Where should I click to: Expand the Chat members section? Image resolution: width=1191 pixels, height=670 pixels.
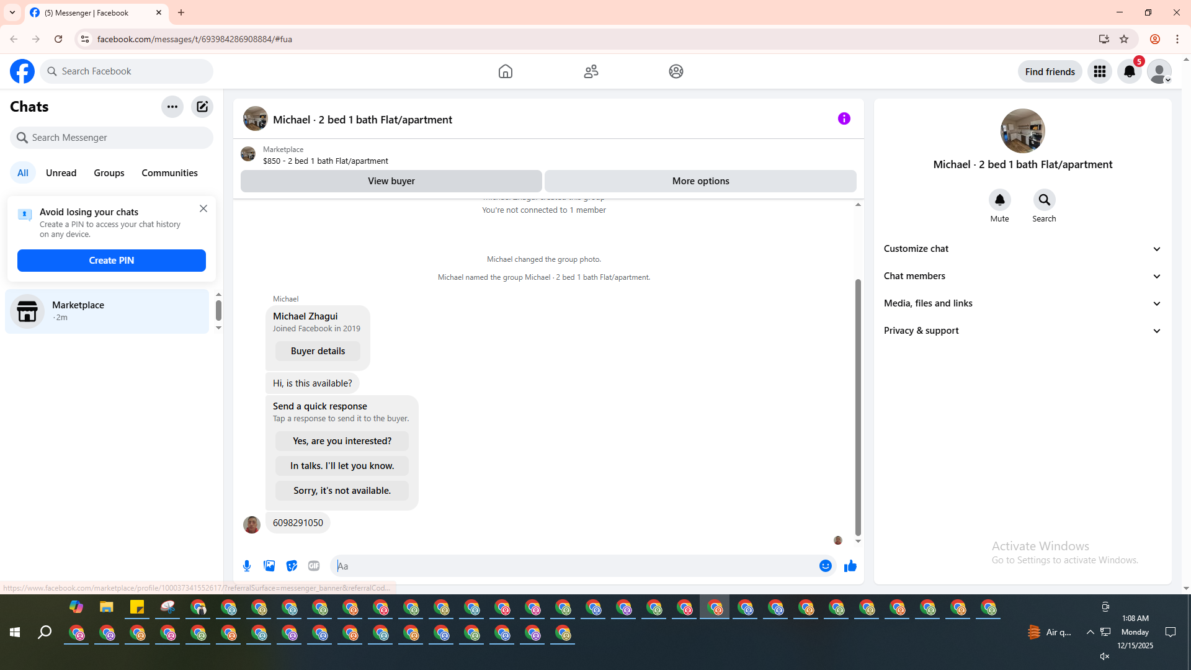click(x=1022, y=276)
